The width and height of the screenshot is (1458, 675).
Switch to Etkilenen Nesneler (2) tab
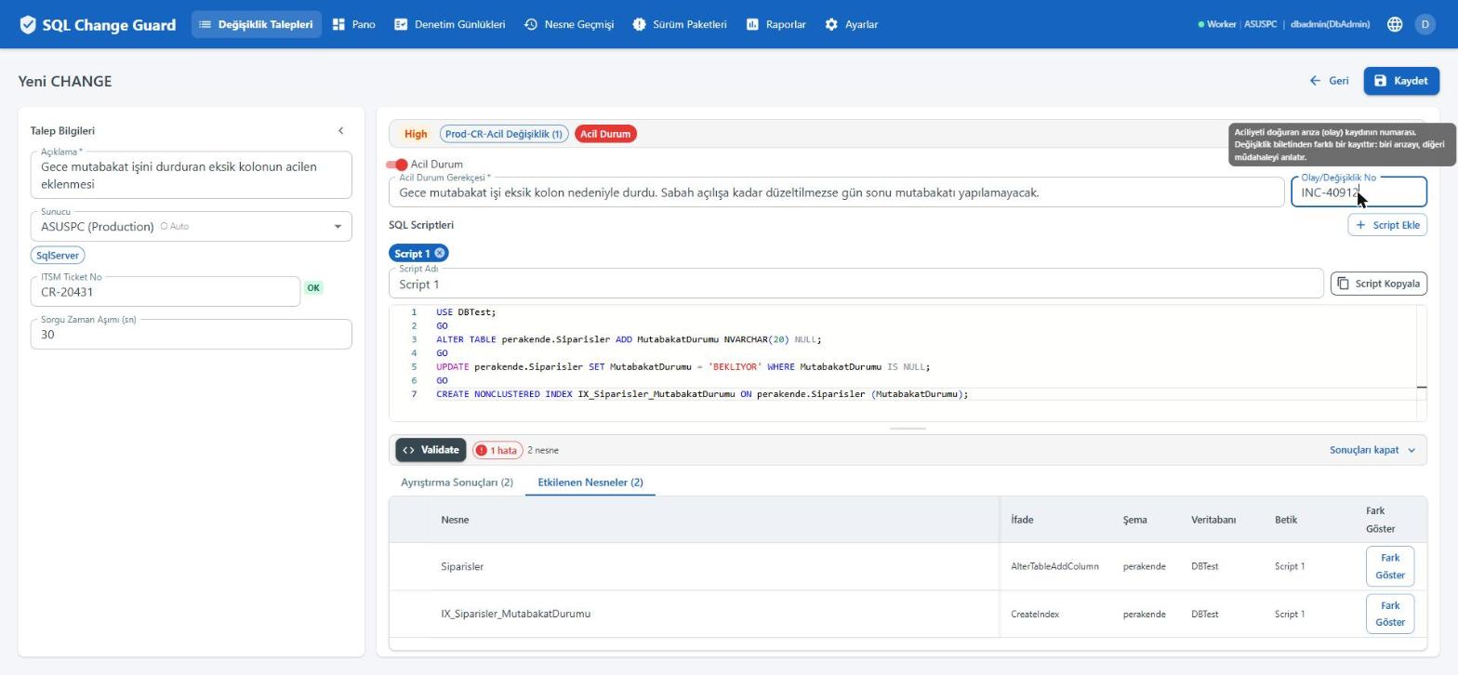590,483
